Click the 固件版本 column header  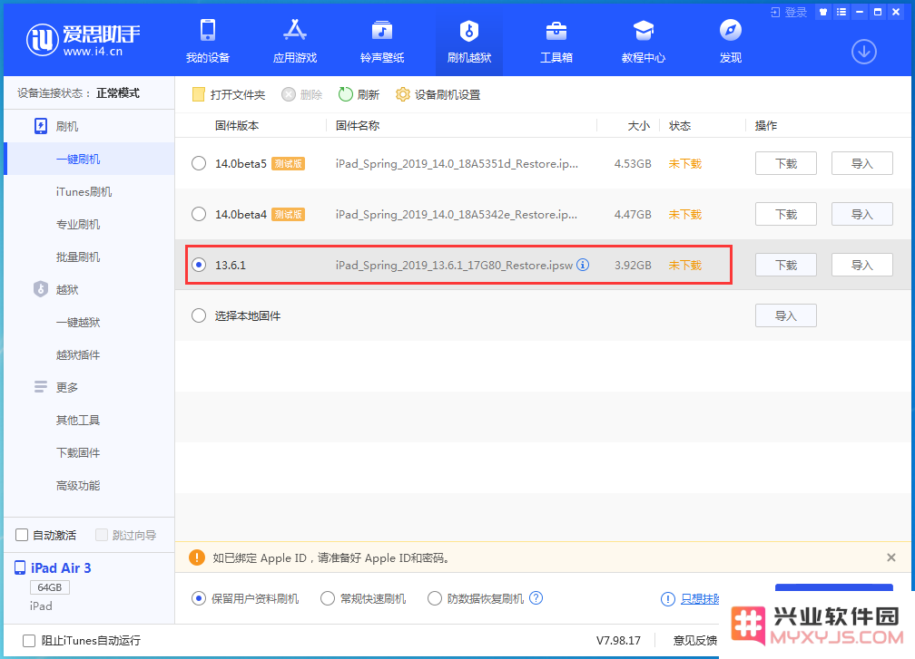click(x=237, y=125)
